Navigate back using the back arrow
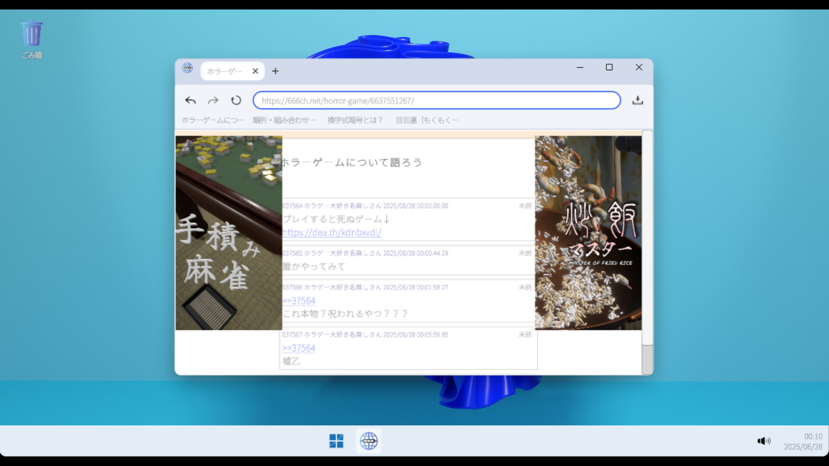The image size is (829, 466). click(190, 100)
